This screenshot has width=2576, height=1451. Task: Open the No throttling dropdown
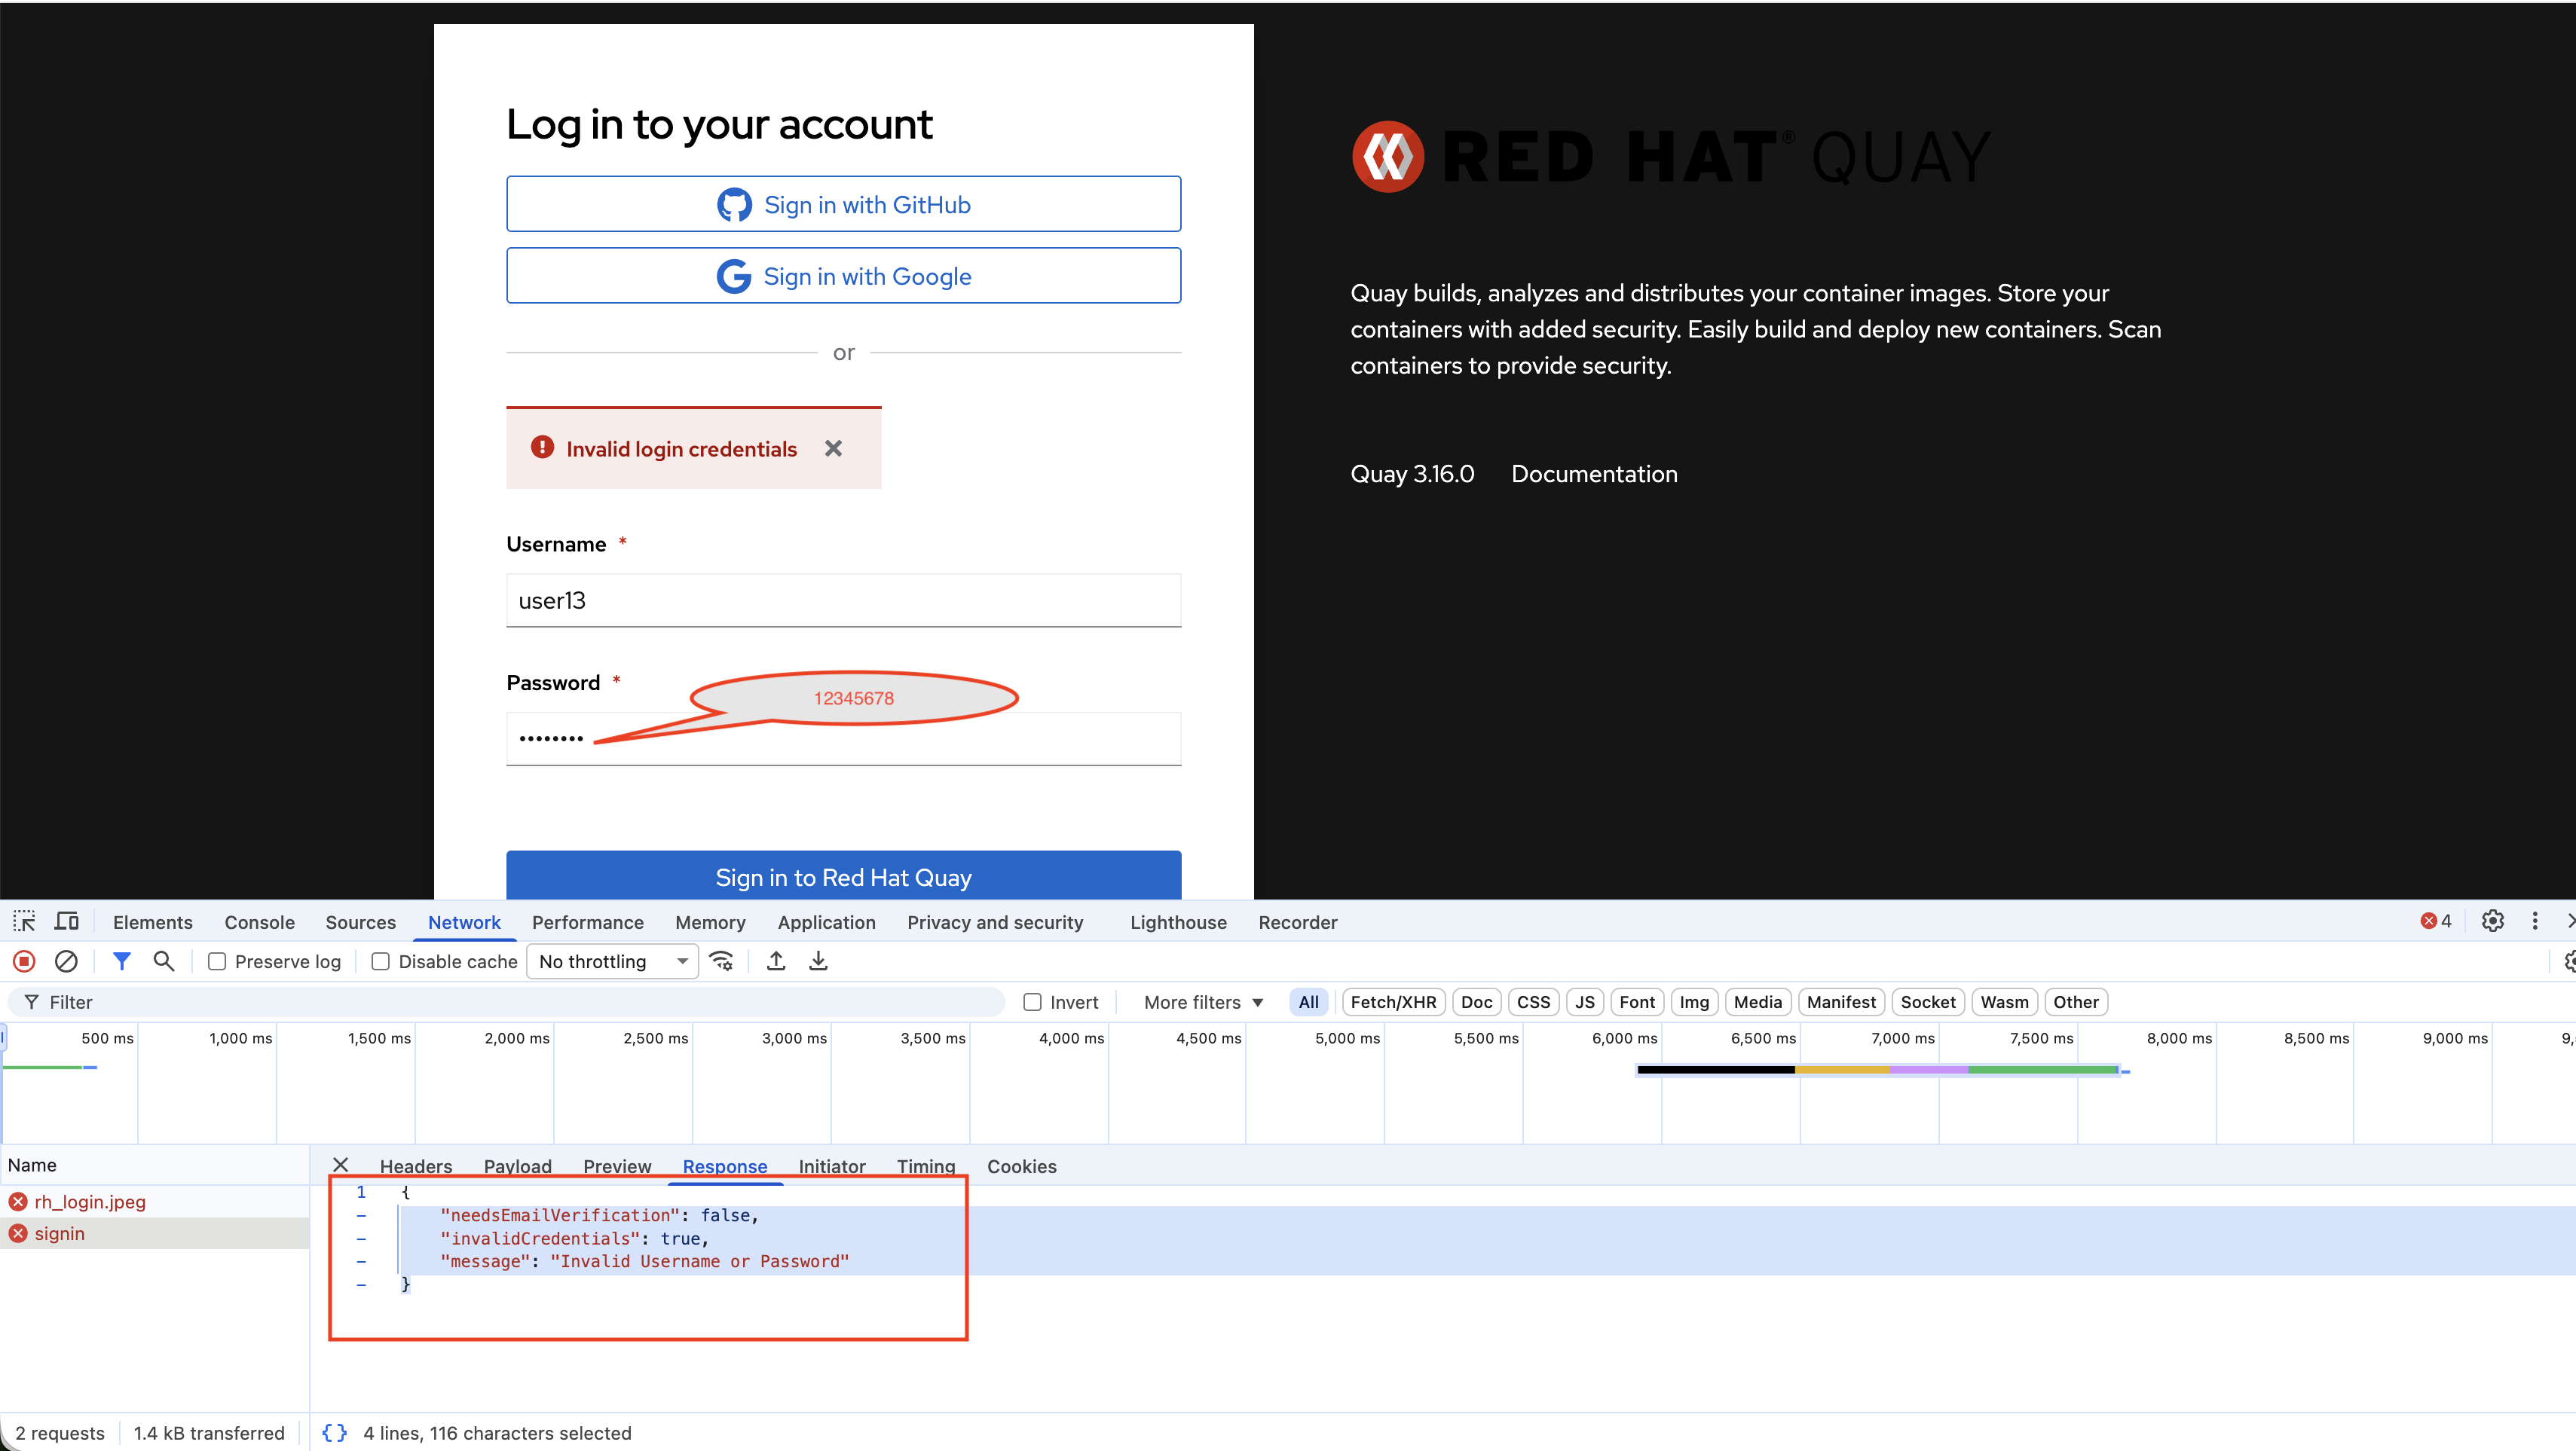(x=612, y=961)
